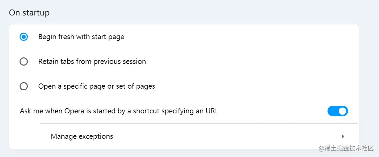Click the watermark text in the bottom-right corner
This screenshot has height=157, width=379.
tap(346, 148)
